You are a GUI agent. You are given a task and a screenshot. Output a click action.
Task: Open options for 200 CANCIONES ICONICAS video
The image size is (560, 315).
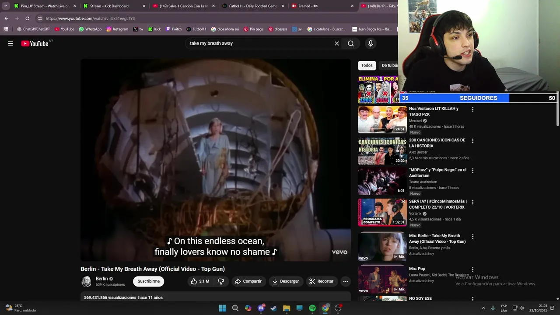coord(472,141)
